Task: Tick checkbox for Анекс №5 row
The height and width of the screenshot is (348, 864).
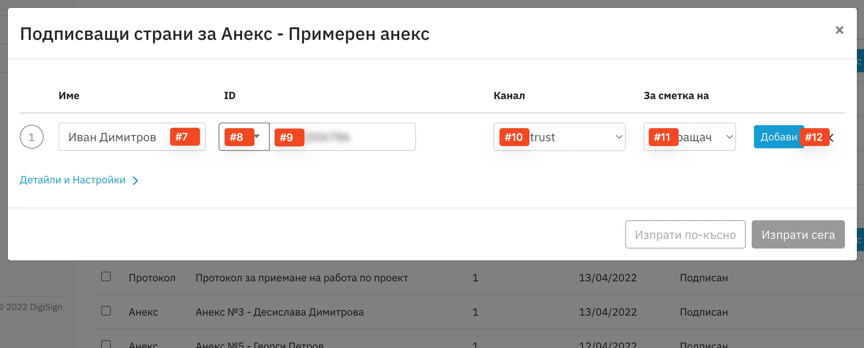Action: 106,344
